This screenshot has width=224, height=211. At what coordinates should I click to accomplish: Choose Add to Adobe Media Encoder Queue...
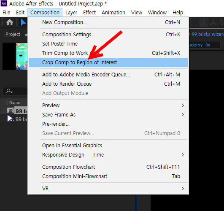point(108,74)
